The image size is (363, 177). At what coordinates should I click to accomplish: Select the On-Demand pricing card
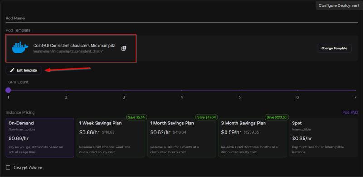(40, 138)
